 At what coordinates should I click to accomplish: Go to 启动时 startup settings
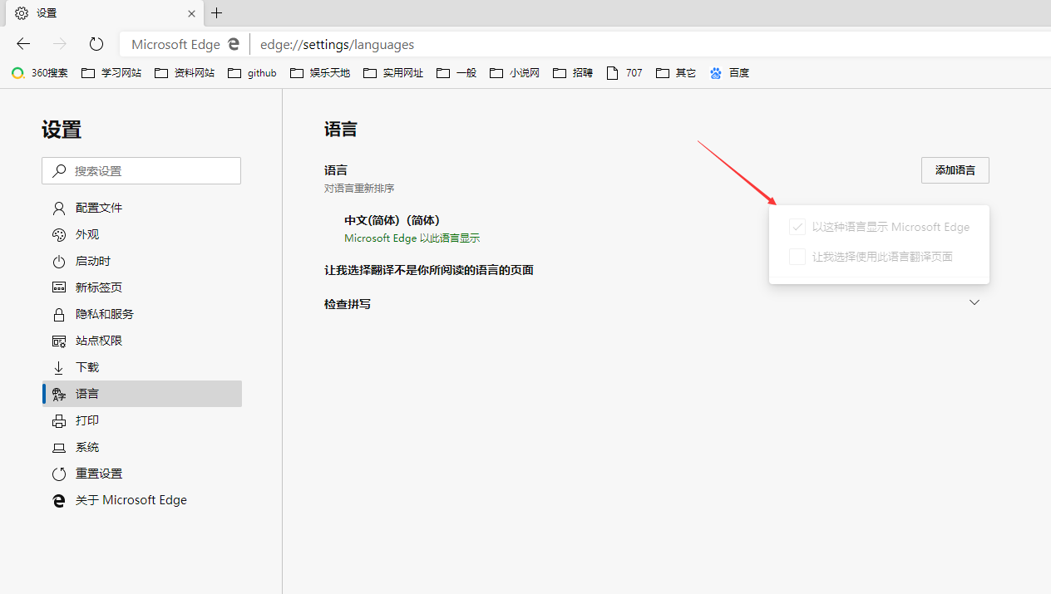point(141,261)
